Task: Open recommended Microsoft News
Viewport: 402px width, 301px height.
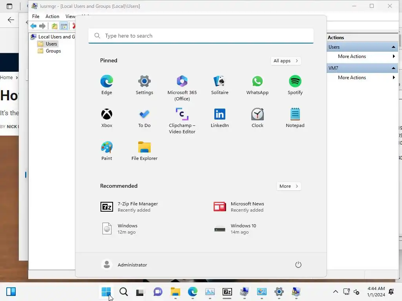Action: (x=239, y=207)
